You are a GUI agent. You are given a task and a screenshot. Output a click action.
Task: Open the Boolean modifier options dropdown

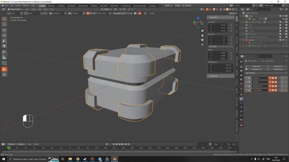pos(279,78)
